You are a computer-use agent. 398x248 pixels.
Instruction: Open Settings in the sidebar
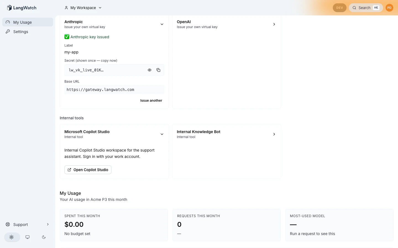coord(28,32)
